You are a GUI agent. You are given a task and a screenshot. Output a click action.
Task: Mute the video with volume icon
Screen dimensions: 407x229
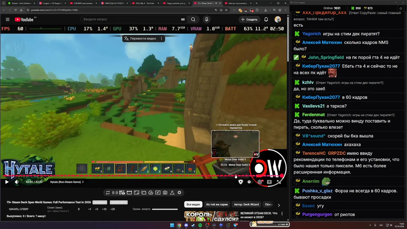[x=17, y=182]
